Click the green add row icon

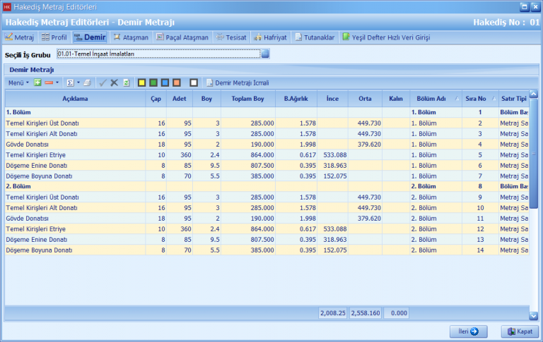point(37,83)
